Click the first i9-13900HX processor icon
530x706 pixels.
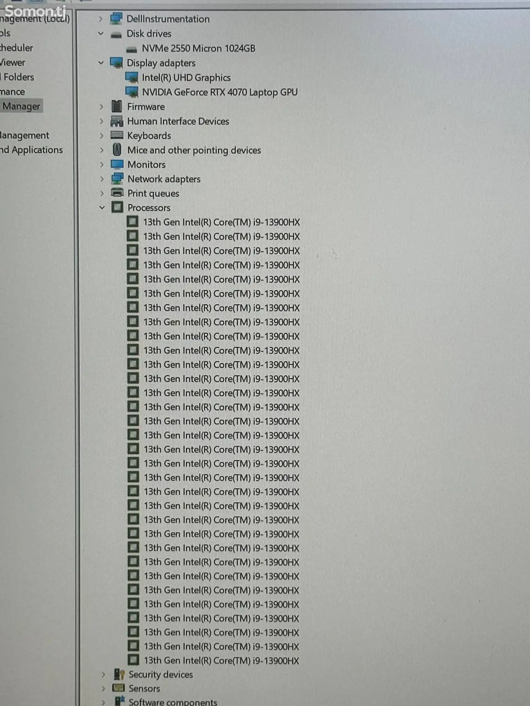tap(132, 221)
